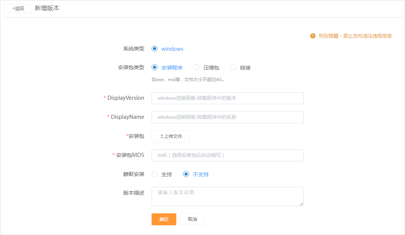Click the DisplayName input field

point(227,117)
